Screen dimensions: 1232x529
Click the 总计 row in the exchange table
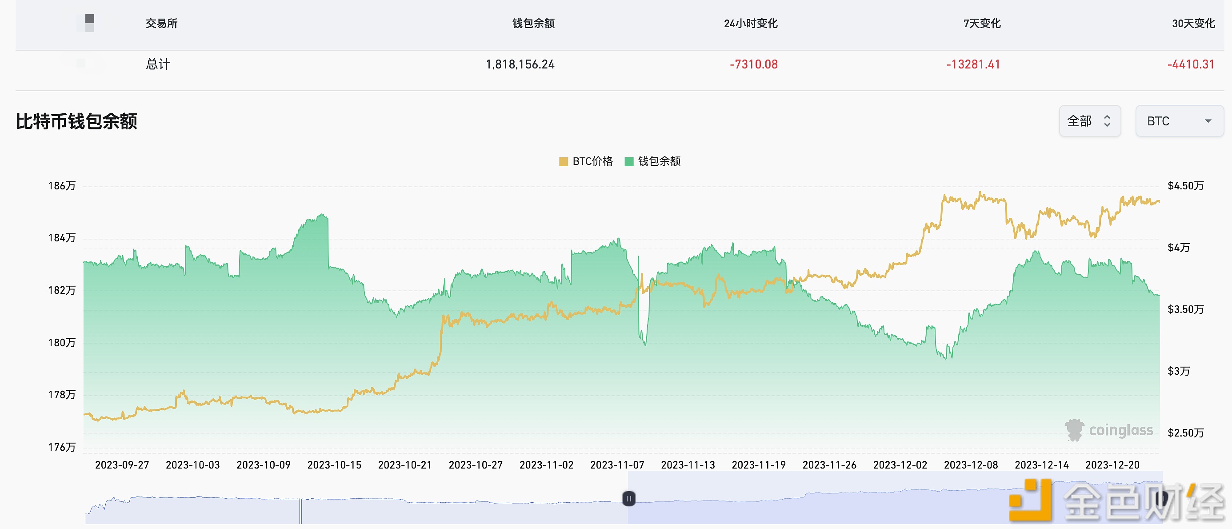158,64
